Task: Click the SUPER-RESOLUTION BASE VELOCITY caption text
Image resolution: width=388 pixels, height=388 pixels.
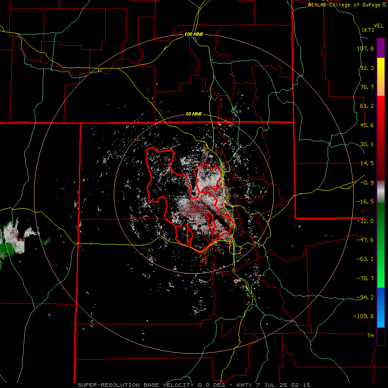Action: point(136,385)
